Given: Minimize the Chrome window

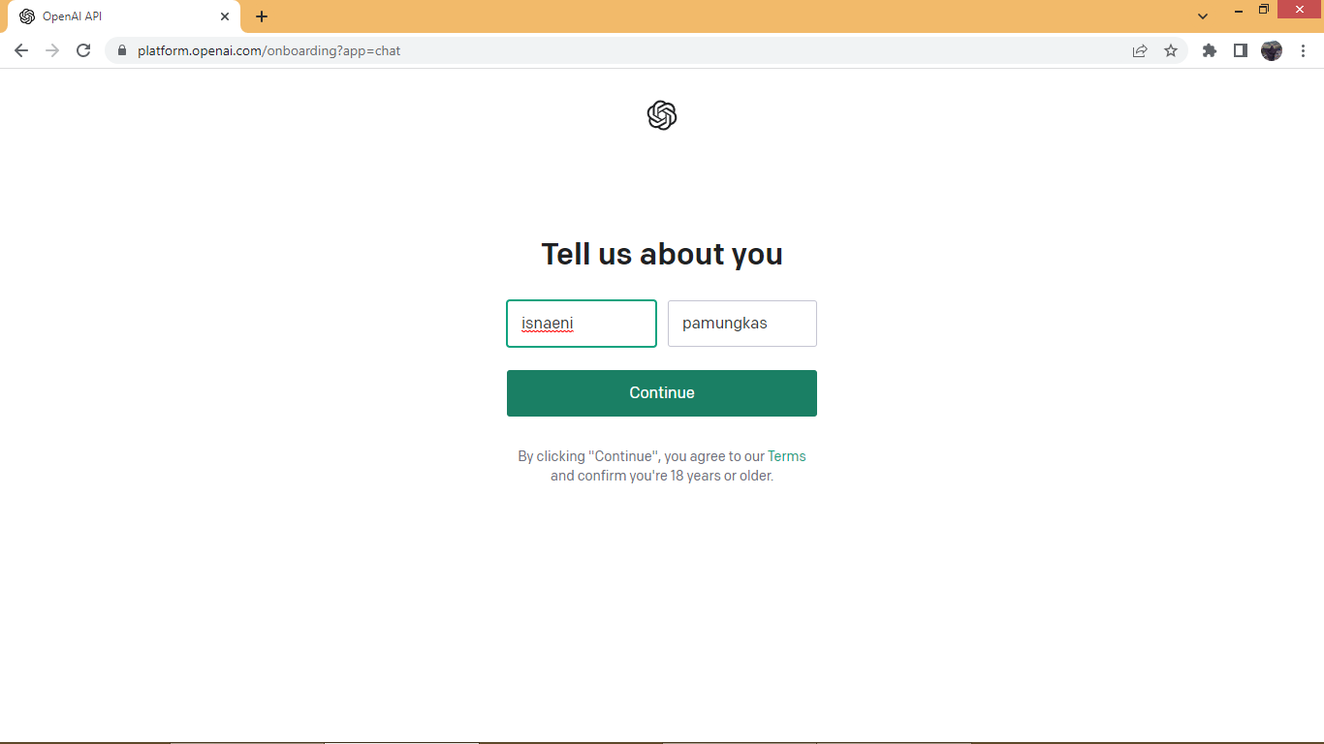Looking at the screenshot, I should click(x=1239, y=10).
